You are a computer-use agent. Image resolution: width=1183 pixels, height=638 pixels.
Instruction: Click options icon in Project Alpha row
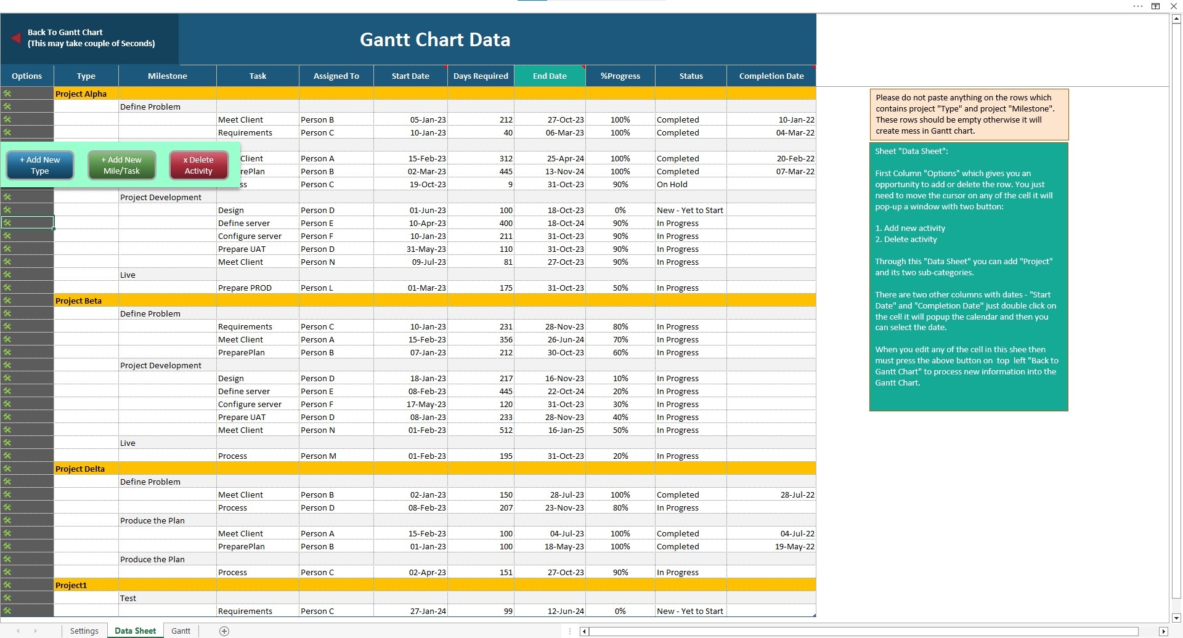click(7, 94)
